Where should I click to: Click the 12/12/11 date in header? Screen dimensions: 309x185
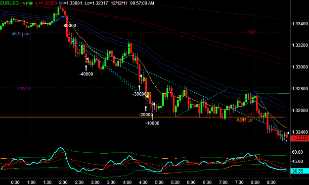pos(119,3)
